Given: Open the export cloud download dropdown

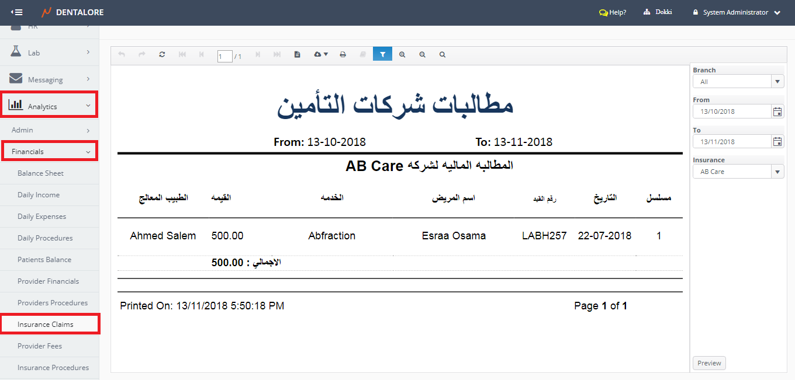Looking at the screenshot, I should 321,54.
